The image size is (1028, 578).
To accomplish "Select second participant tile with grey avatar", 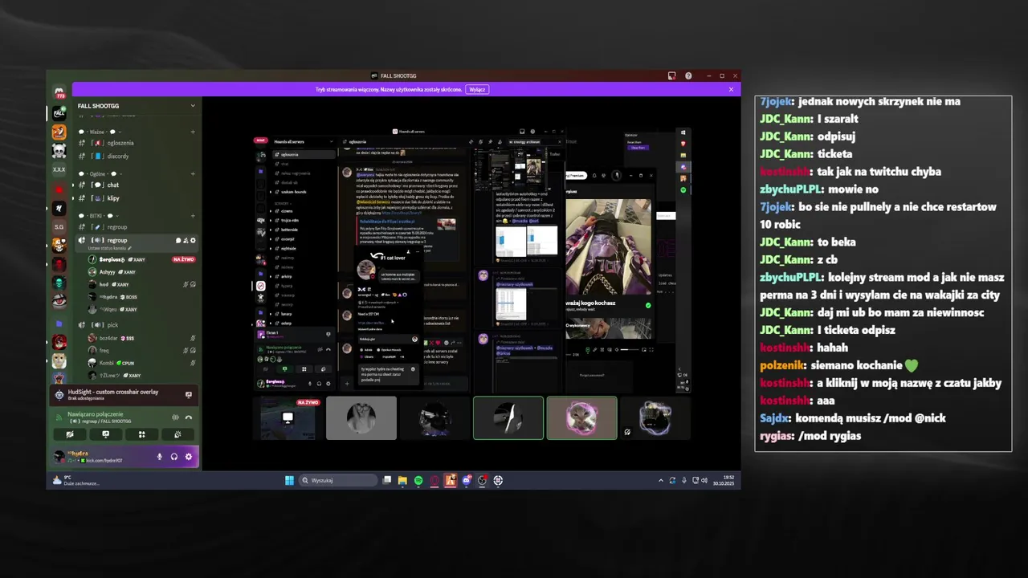I will click(361, 418).
